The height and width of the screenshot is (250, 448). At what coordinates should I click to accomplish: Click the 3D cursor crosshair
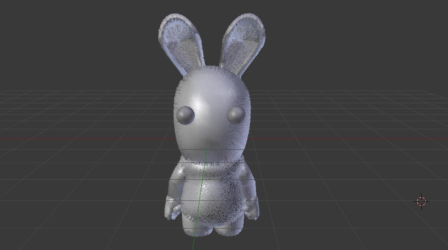(421, 201)
